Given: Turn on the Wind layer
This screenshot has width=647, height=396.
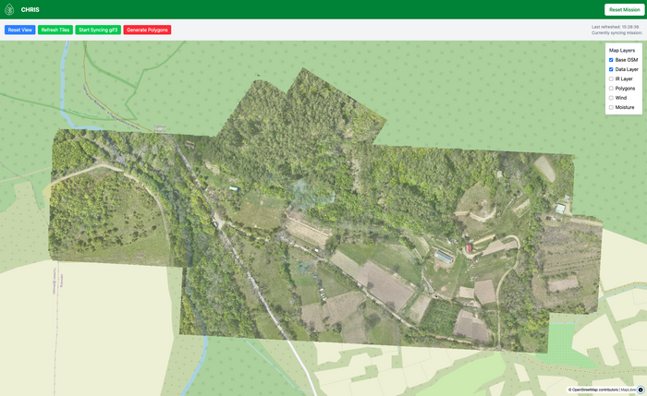Looking at the screenshot, I should click(x=611, y=98).
